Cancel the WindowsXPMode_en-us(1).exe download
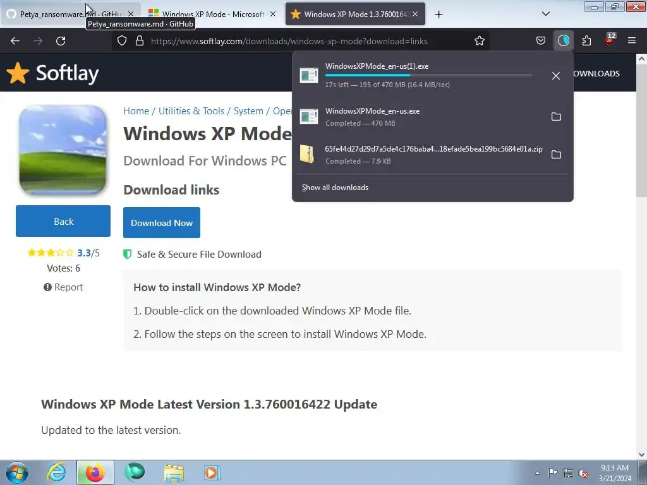This screenshot has height=485, width=647. pyautogui.click(x=556, y=76)
